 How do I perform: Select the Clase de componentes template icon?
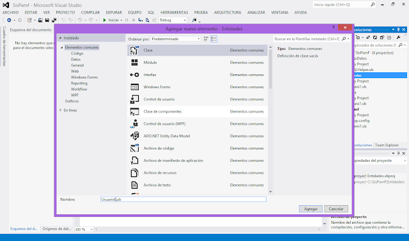tap(134, 111)
